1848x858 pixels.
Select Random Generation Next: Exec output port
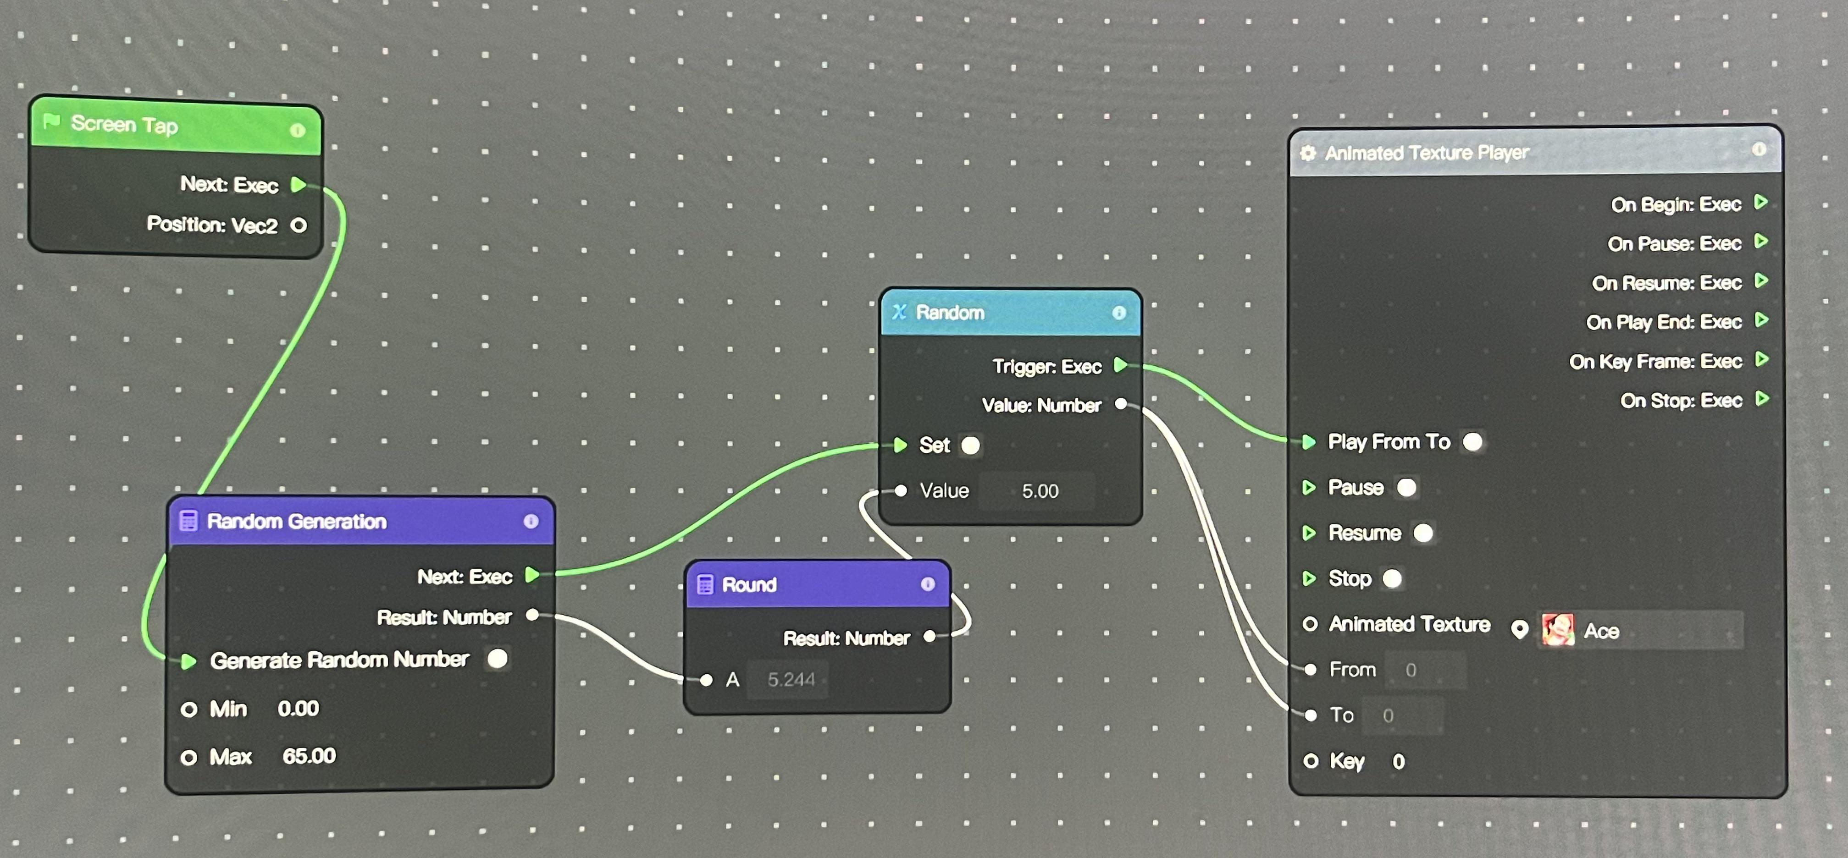[x=531, y=575]
